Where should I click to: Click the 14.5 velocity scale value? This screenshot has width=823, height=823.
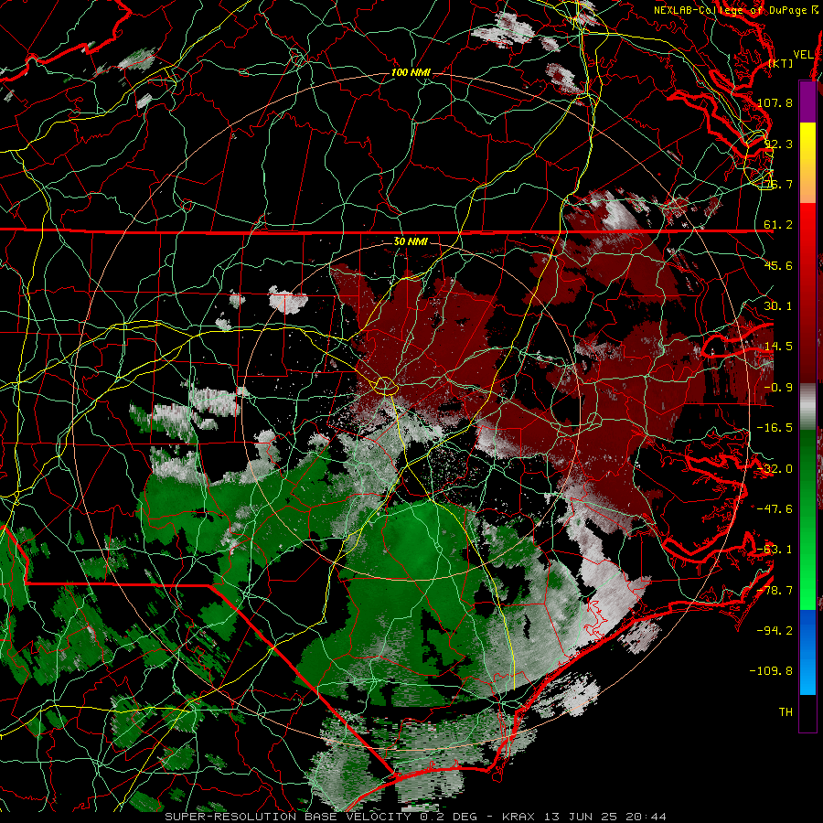coord(778,347)
